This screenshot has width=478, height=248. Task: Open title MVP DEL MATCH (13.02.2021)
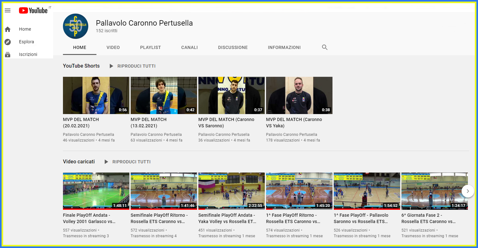[x=149, y=123]
